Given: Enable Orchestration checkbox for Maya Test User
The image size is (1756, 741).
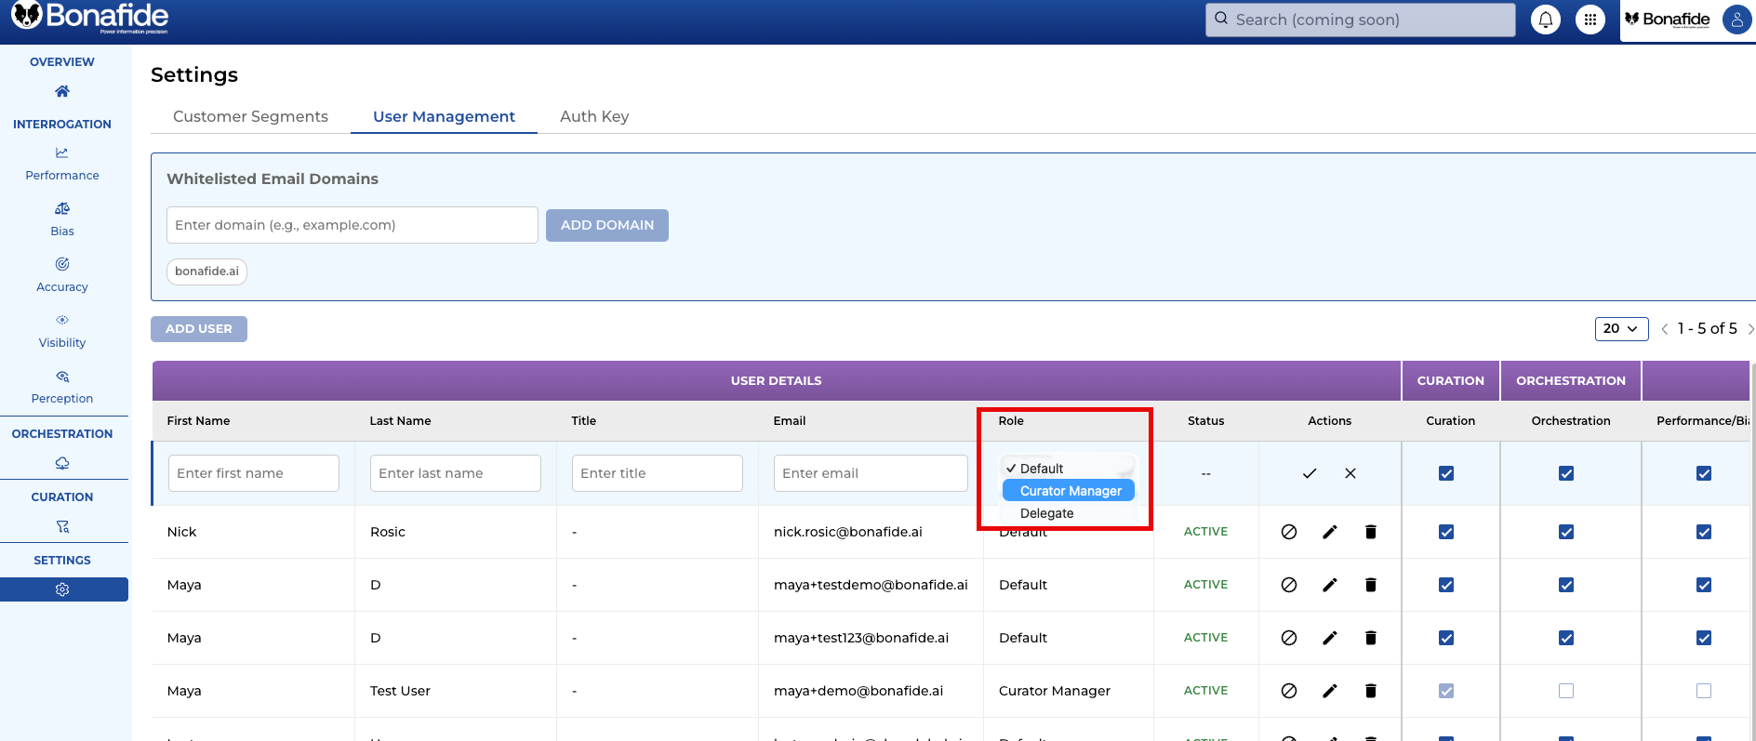Looking at the screenshot, I should point(1565,691).
